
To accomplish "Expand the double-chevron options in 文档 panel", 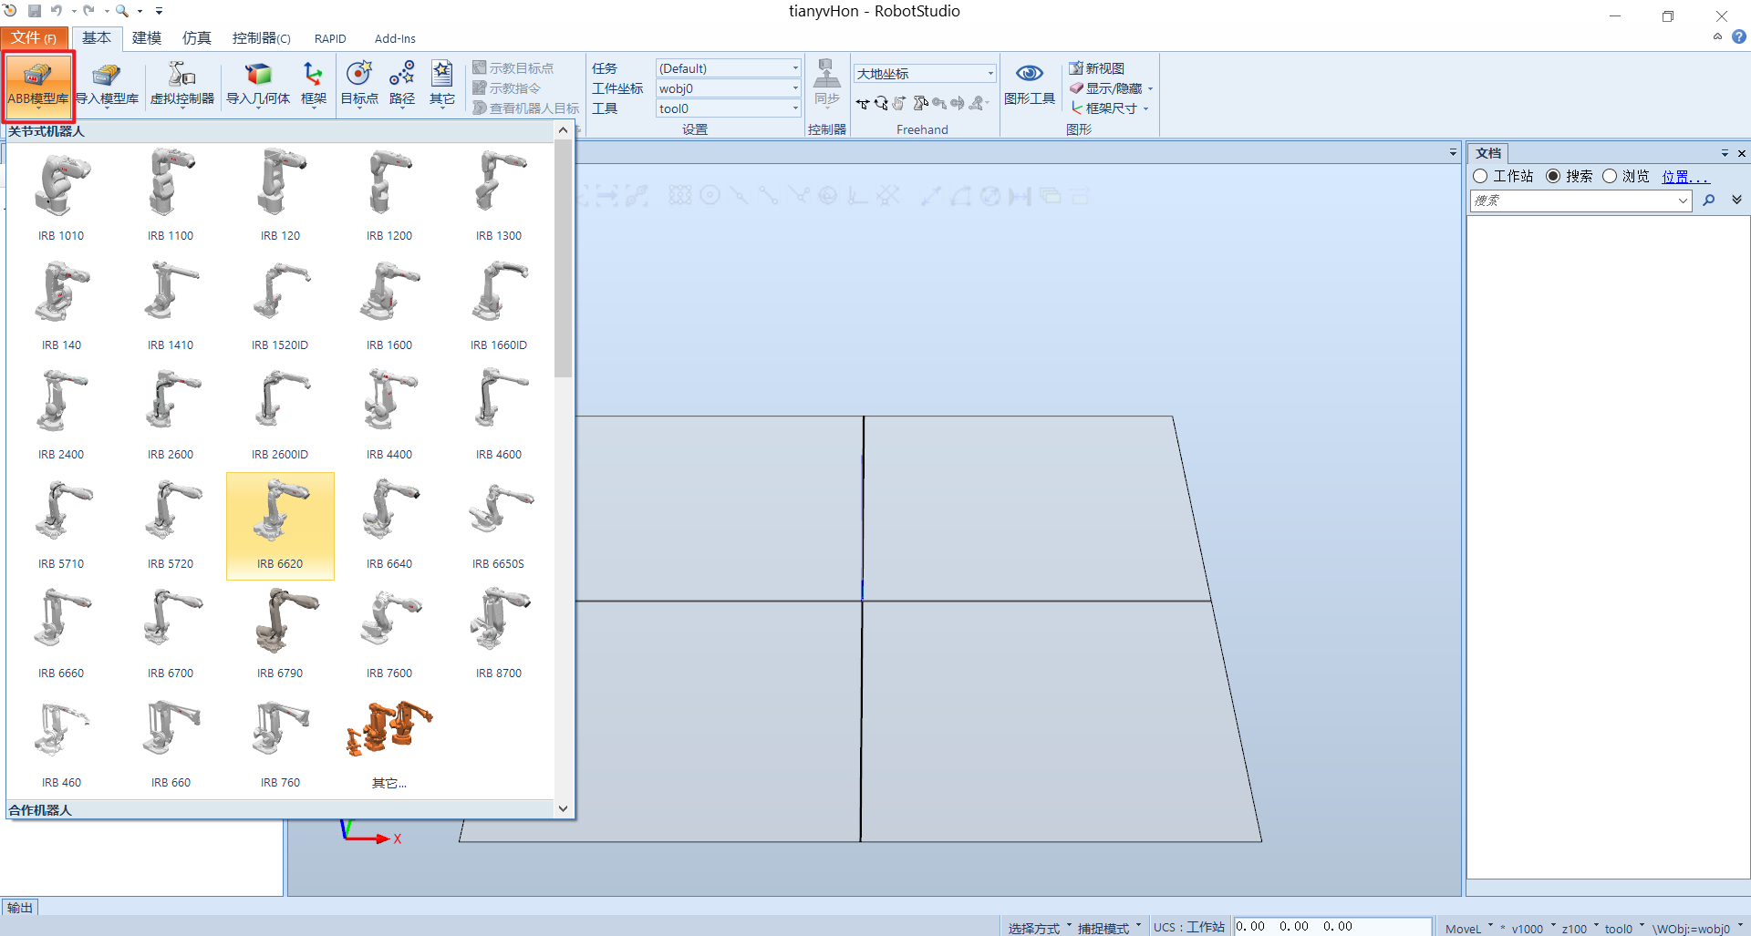I will tap(1736, 200).
